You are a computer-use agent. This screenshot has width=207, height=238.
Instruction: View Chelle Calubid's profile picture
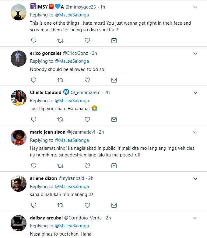[x=19, y=98]
